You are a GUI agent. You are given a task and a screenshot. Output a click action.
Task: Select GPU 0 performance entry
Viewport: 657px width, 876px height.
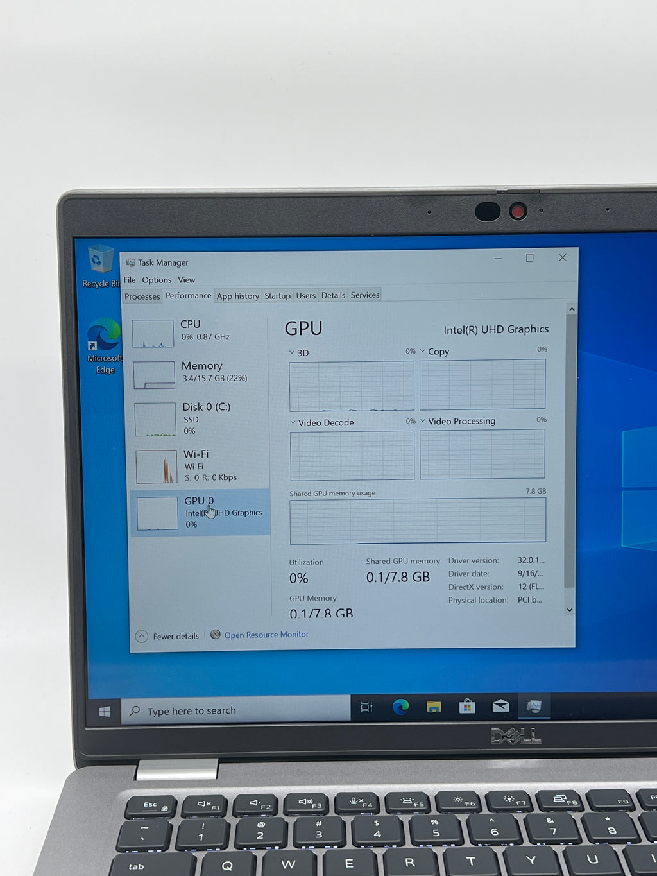tap(201, 512)
